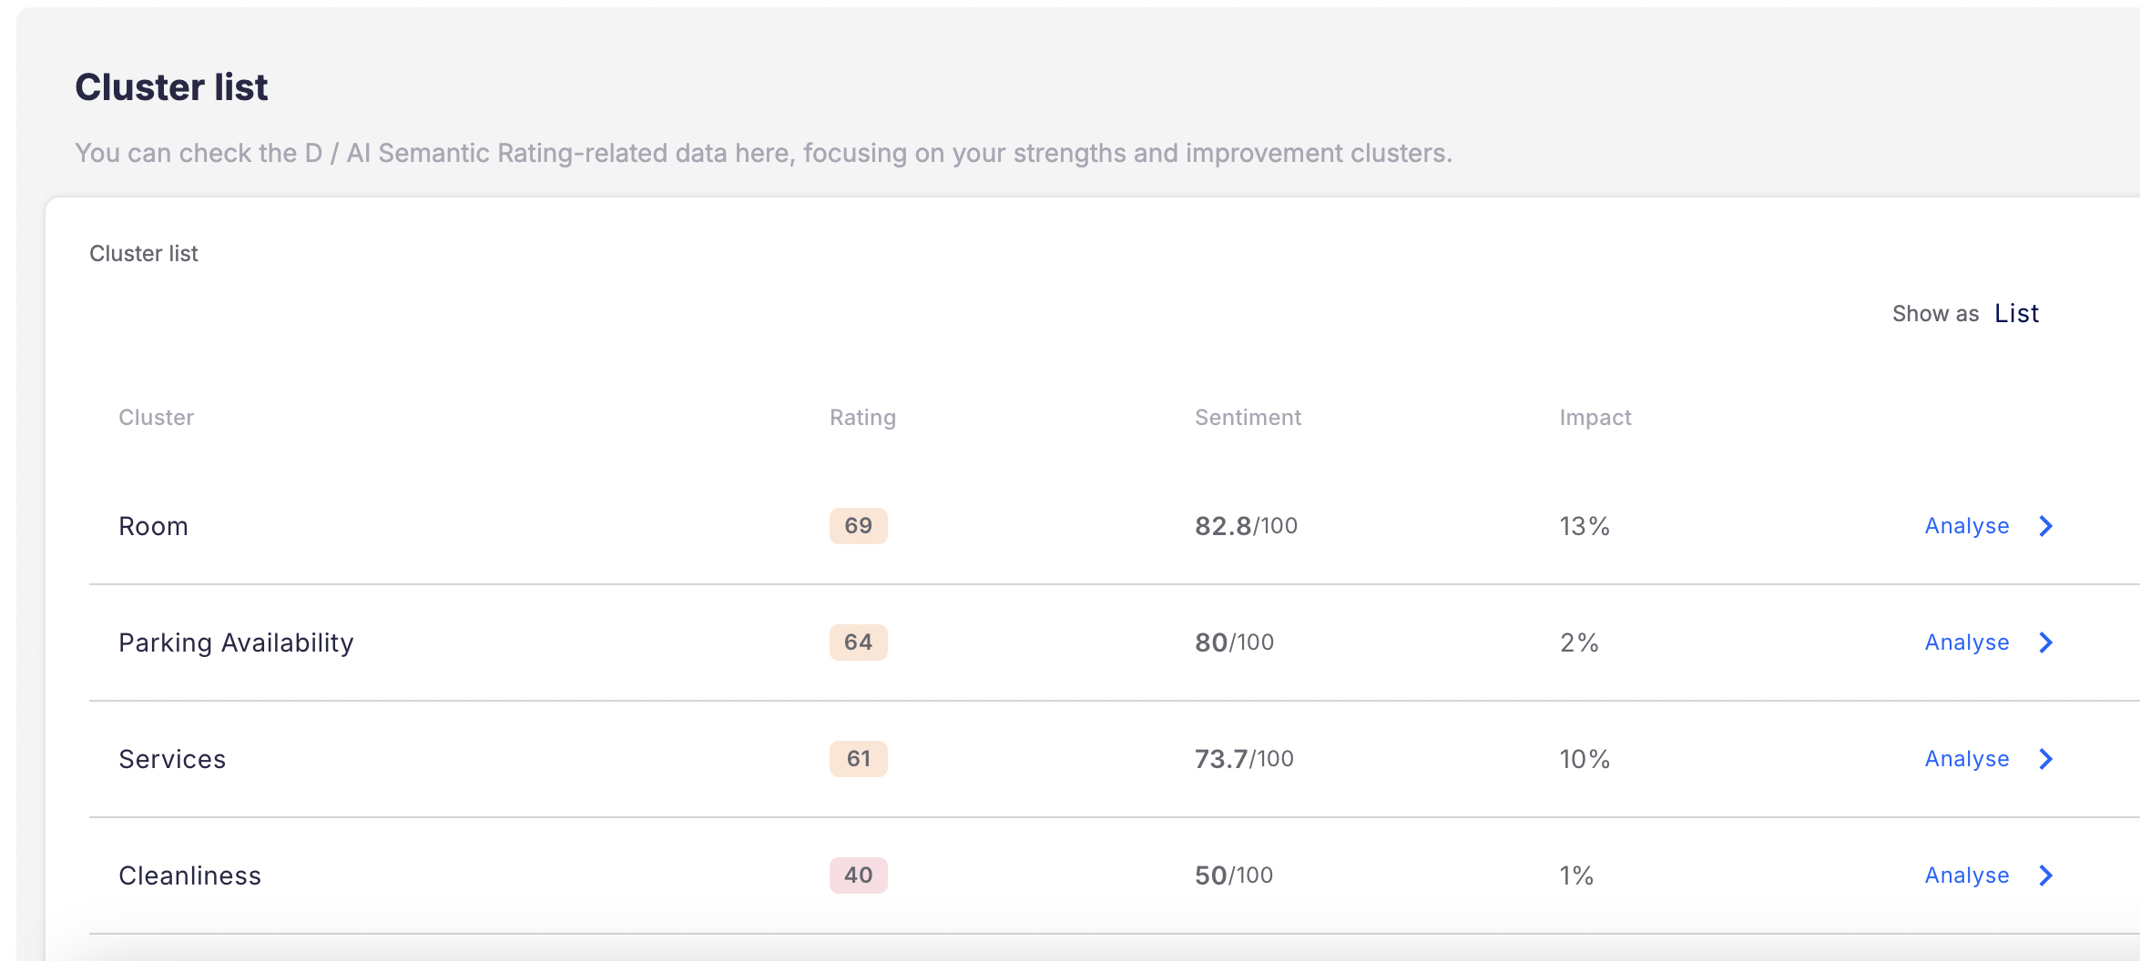Click the Services rating badge 61

point(858,759)
